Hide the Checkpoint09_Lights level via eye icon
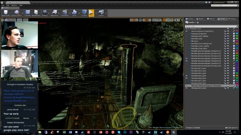 tap(186, 88)
